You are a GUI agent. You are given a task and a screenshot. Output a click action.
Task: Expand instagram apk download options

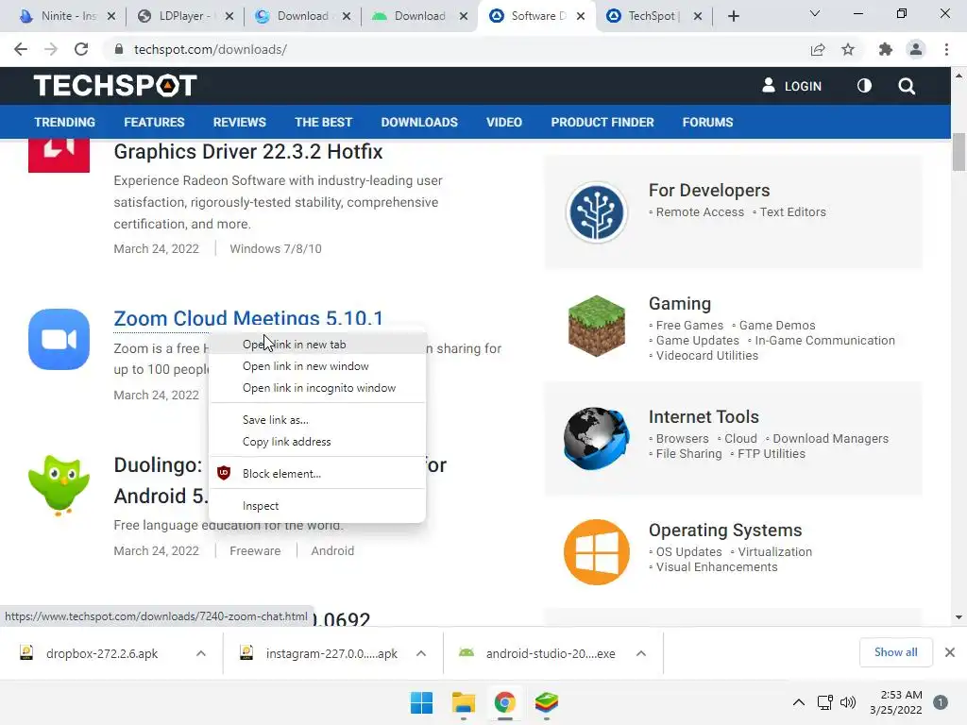click(421, 653)
